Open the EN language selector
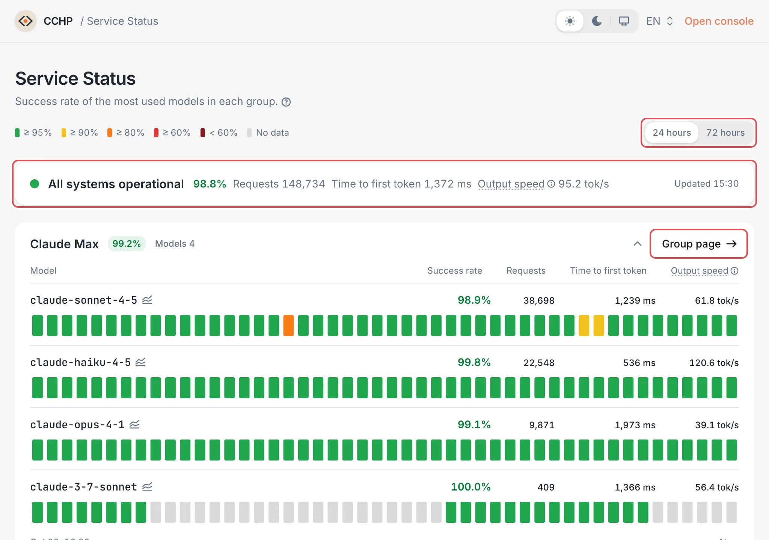The image size is (769, 540). [x=660, y=21]
